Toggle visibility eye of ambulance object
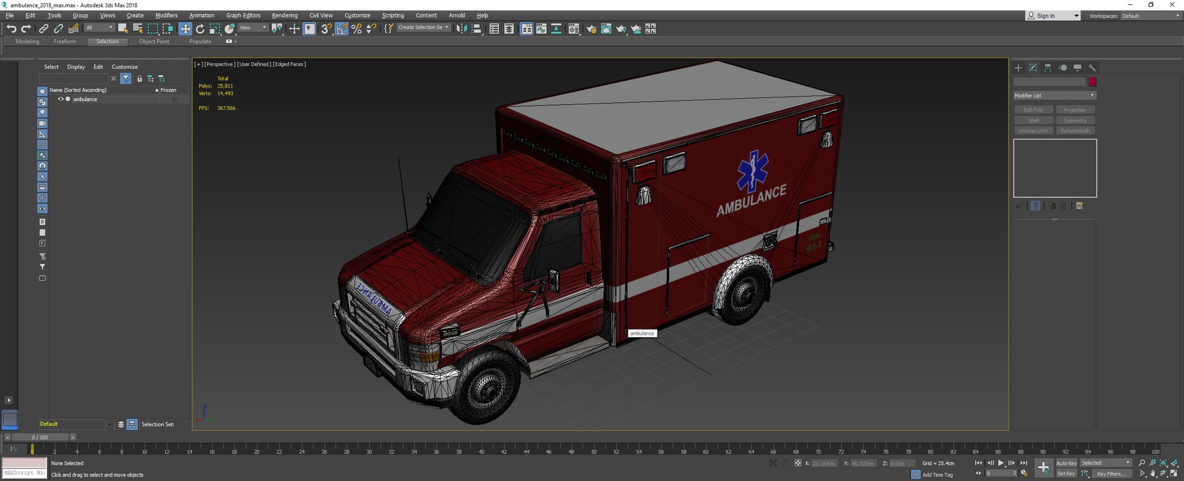 pyautogui.click(x=60, y=99)
